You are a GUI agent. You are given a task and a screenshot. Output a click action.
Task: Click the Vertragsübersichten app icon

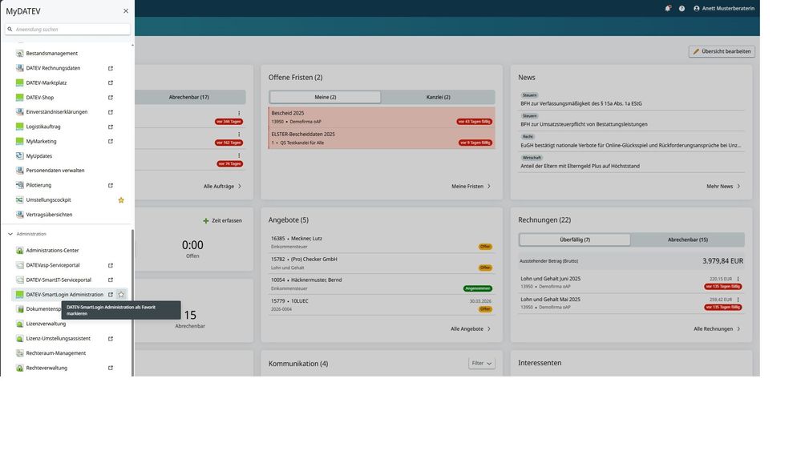tap(19, 215)
